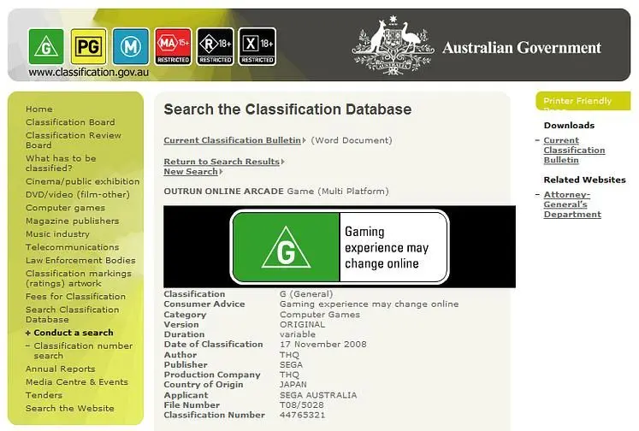Click the Related Websites heading
Image resolution: width=639 pixels, height=431 pixels.
pos(584,180)
